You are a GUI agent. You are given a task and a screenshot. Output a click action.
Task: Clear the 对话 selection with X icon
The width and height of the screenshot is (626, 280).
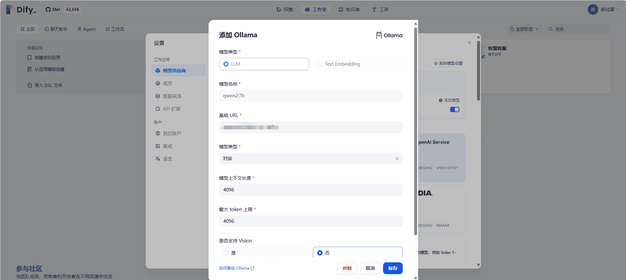point(397,158)
